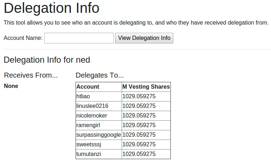
Task: Click the Delegates To heading
Action: (100, 75)
